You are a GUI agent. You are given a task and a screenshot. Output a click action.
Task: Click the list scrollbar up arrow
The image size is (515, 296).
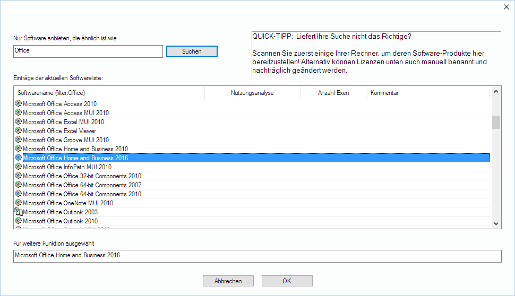click(x=496, y=92)
